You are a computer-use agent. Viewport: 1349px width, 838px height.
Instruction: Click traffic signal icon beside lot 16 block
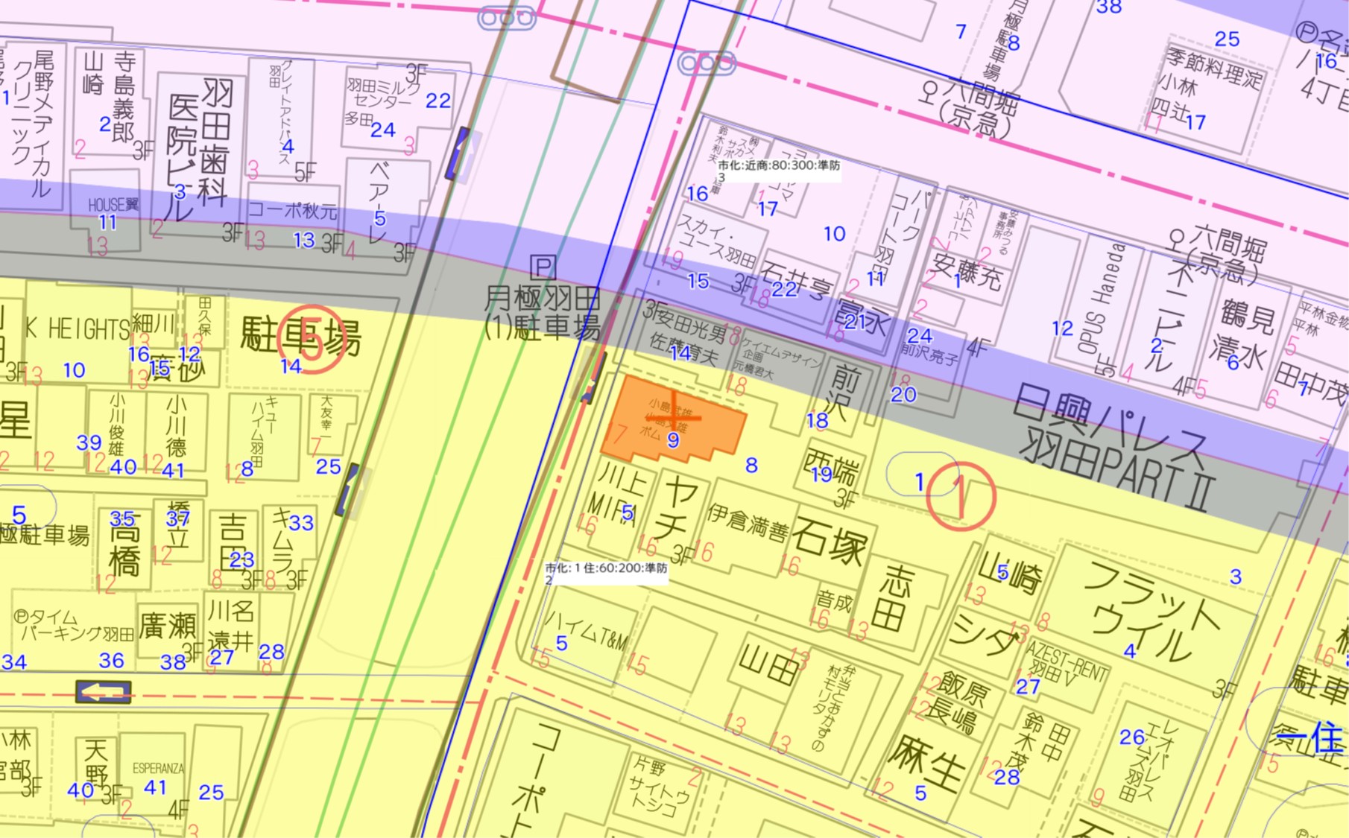[x=707, y=63]
